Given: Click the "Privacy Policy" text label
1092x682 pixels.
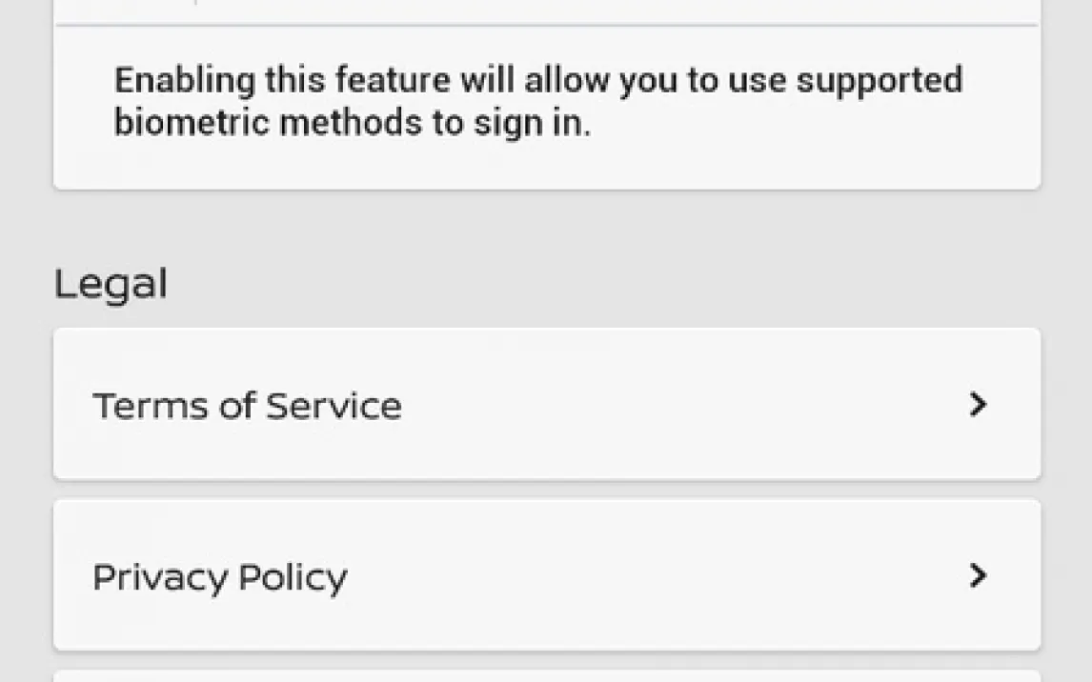Looking at the screenshot, I should 220,577.
